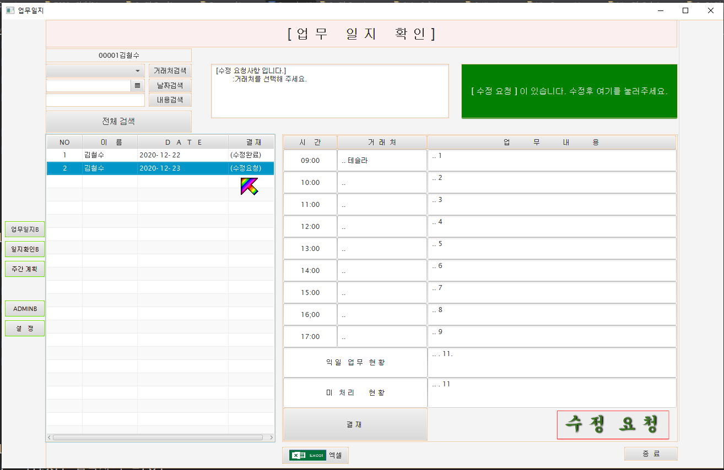Click the 미 처리 현황 content field

552,392
